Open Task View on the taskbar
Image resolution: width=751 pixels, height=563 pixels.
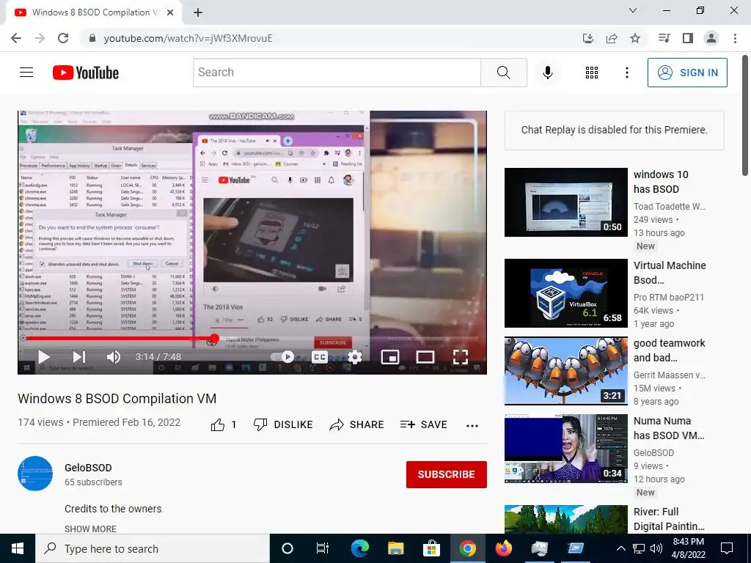[323, 548]
